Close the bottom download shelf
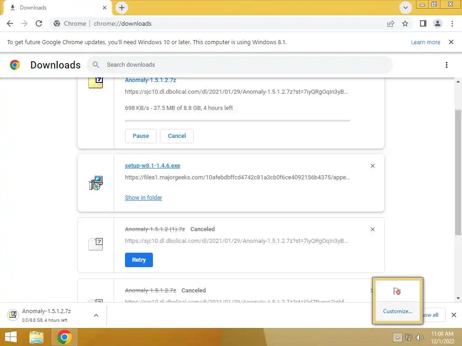The height and width of the screenshot is (346, 462). (x=454, y=315)
